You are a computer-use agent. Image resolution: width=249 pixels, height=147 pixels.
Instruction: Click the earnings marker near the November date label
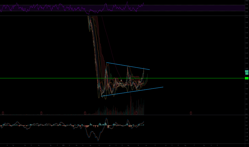coord(41,113)
